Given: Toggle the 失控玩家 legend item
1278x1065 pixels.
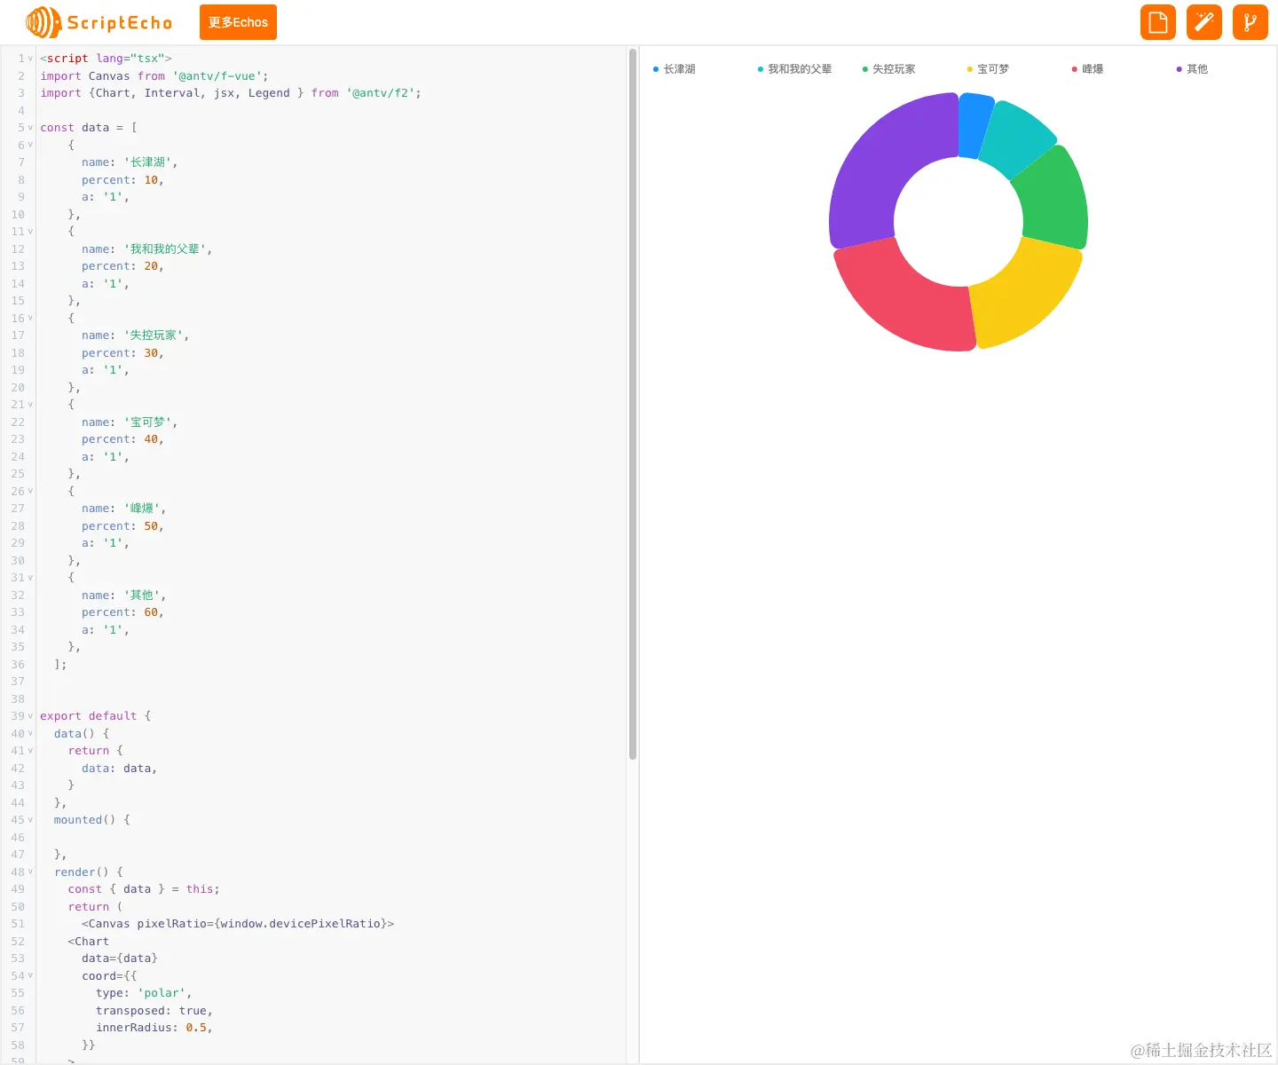Looking at the screenshot, I should (888, 69).
